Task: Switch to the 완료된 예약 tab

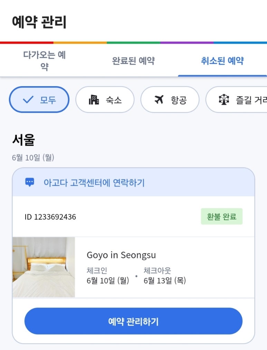Action: [x=133, y=61]
